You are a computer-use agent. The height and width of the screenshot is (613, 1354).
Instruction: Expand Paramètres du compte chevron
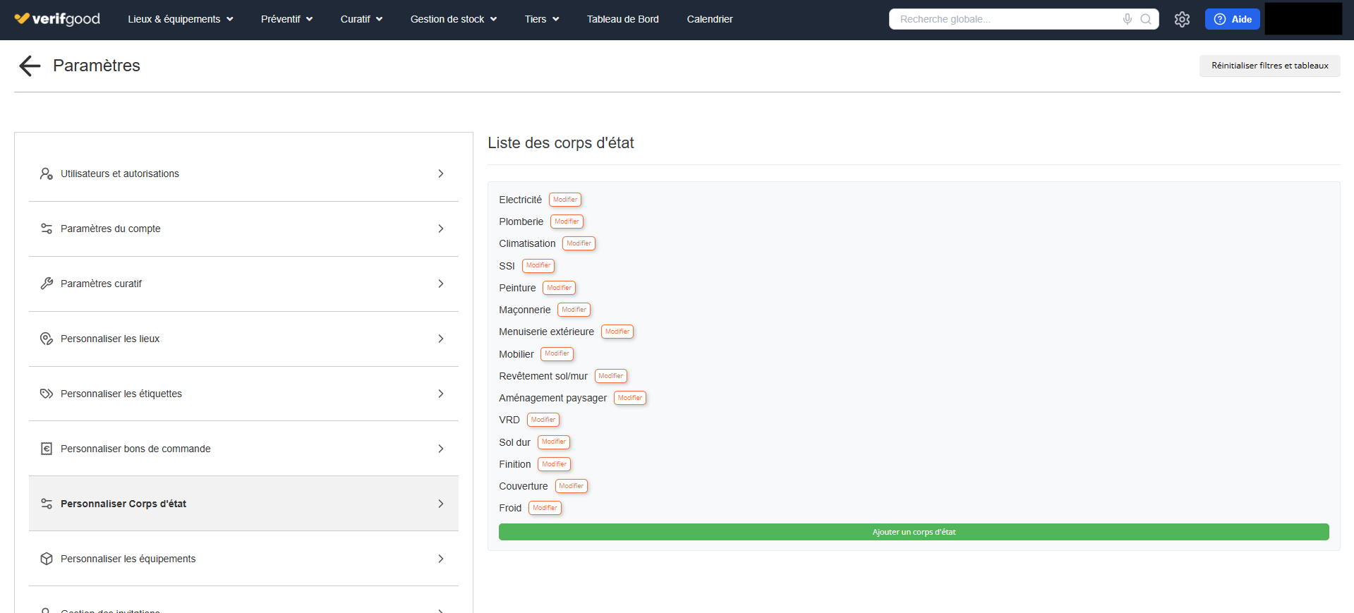point(440,229)
